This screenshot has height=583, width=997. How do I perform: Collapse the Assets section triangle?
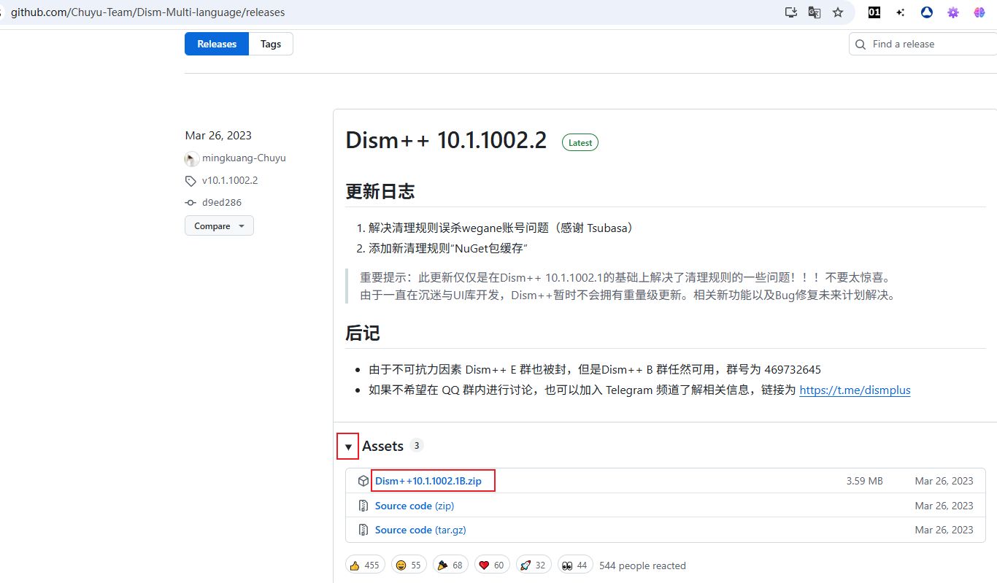click(x=348, y=447)
